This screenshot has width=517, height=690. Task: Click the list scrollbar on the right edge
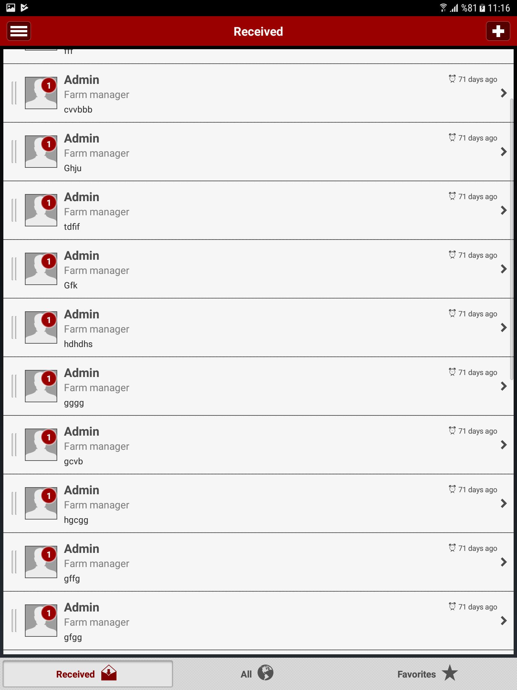(512, 239)
